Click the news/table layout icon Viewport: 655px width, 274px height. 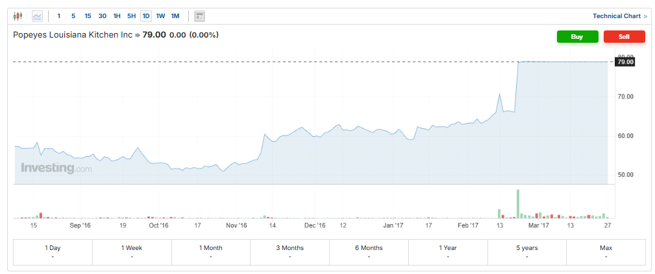tap(199, 16)
